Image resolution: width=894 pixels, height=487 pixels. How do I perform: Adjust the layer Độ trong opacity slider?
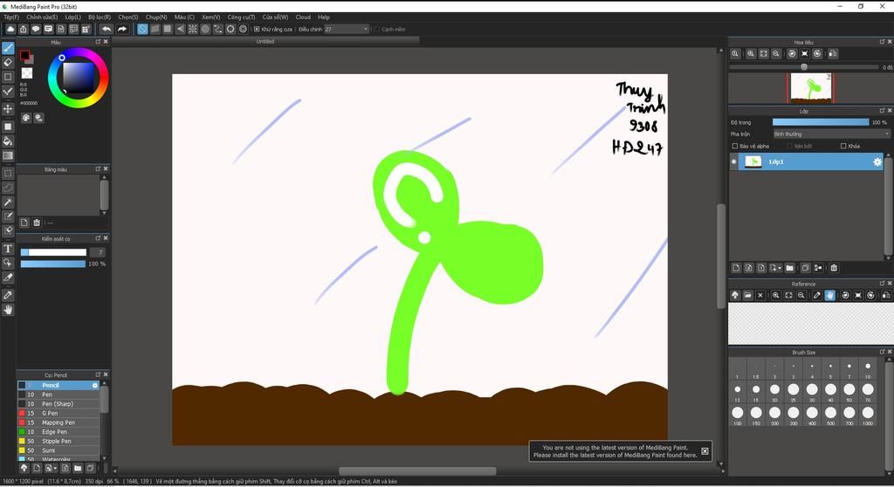coord(821,122)
